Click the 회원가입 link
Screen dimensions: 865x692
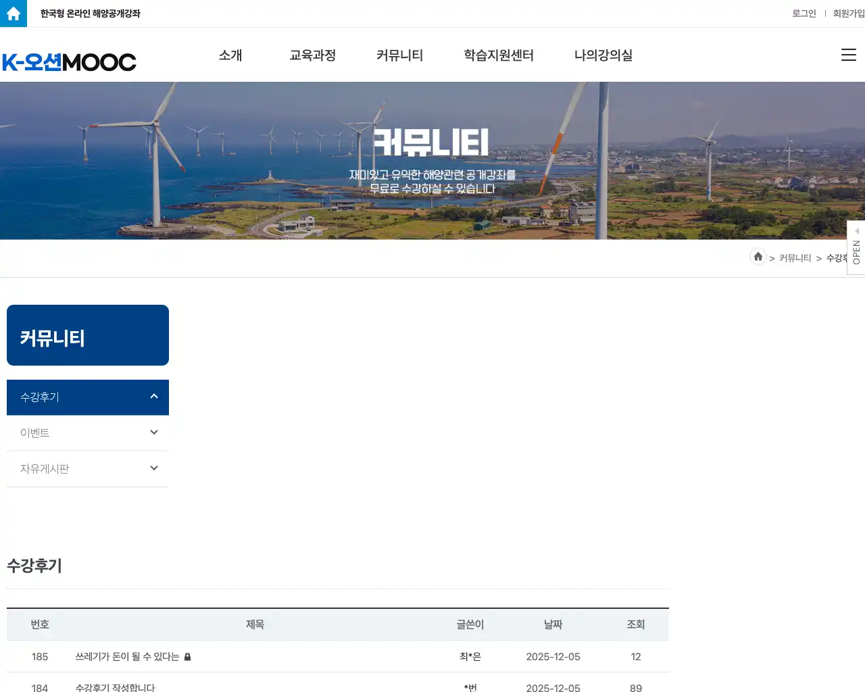click(848, 14)
